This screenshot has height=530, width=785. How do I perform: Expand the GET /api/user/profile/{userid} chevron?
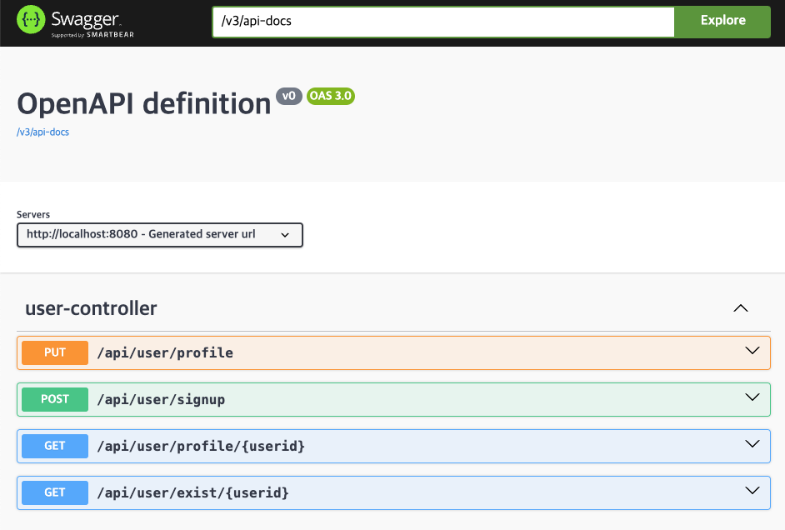(x=752, y=444)
